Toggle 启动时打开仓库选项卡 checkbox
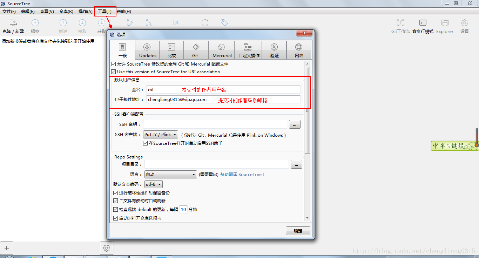The image size is (479, 258). (x=116, y=218)
